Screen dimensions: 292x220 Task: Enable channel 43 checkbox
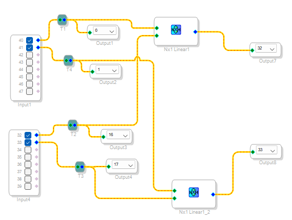coord(29,62)
